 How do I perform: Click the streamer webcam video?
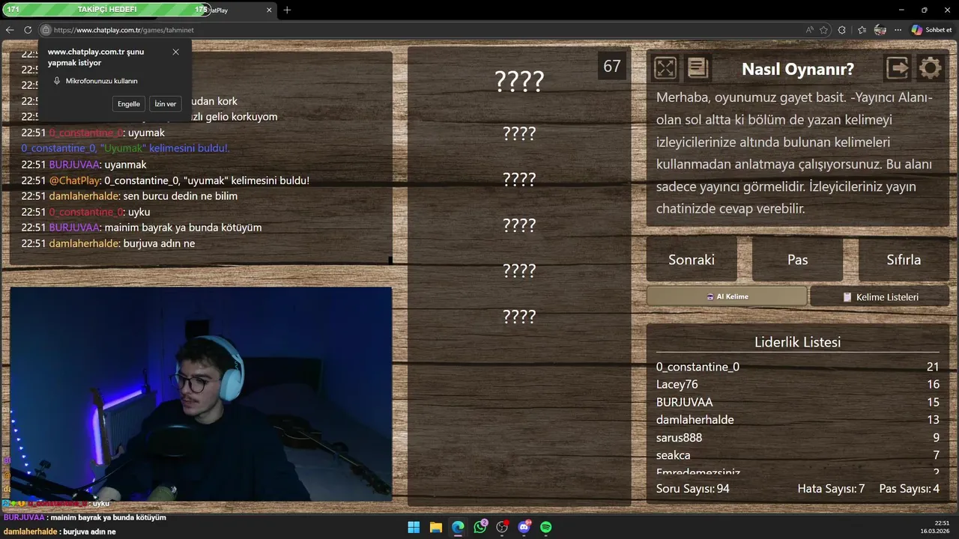tap(201, 394)
